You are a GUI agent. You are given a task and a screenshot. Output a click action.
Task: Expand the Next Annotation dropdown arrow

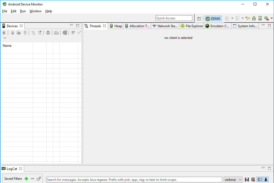(232, 18)
